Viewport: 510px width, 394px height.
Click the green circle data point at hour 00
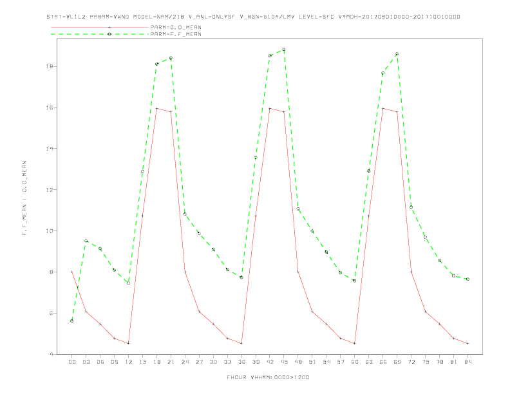(x=72, y=321)
